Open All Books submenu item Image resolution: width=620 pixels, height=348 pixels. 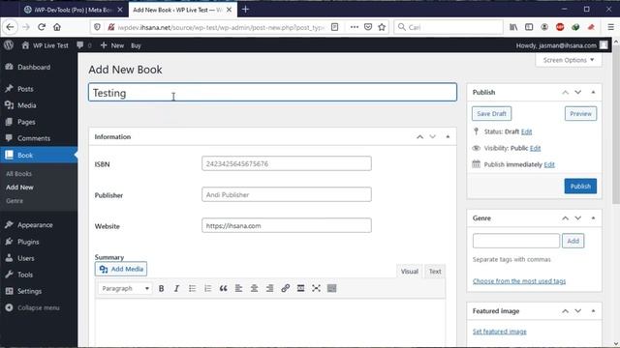click(x=18, y=174)
